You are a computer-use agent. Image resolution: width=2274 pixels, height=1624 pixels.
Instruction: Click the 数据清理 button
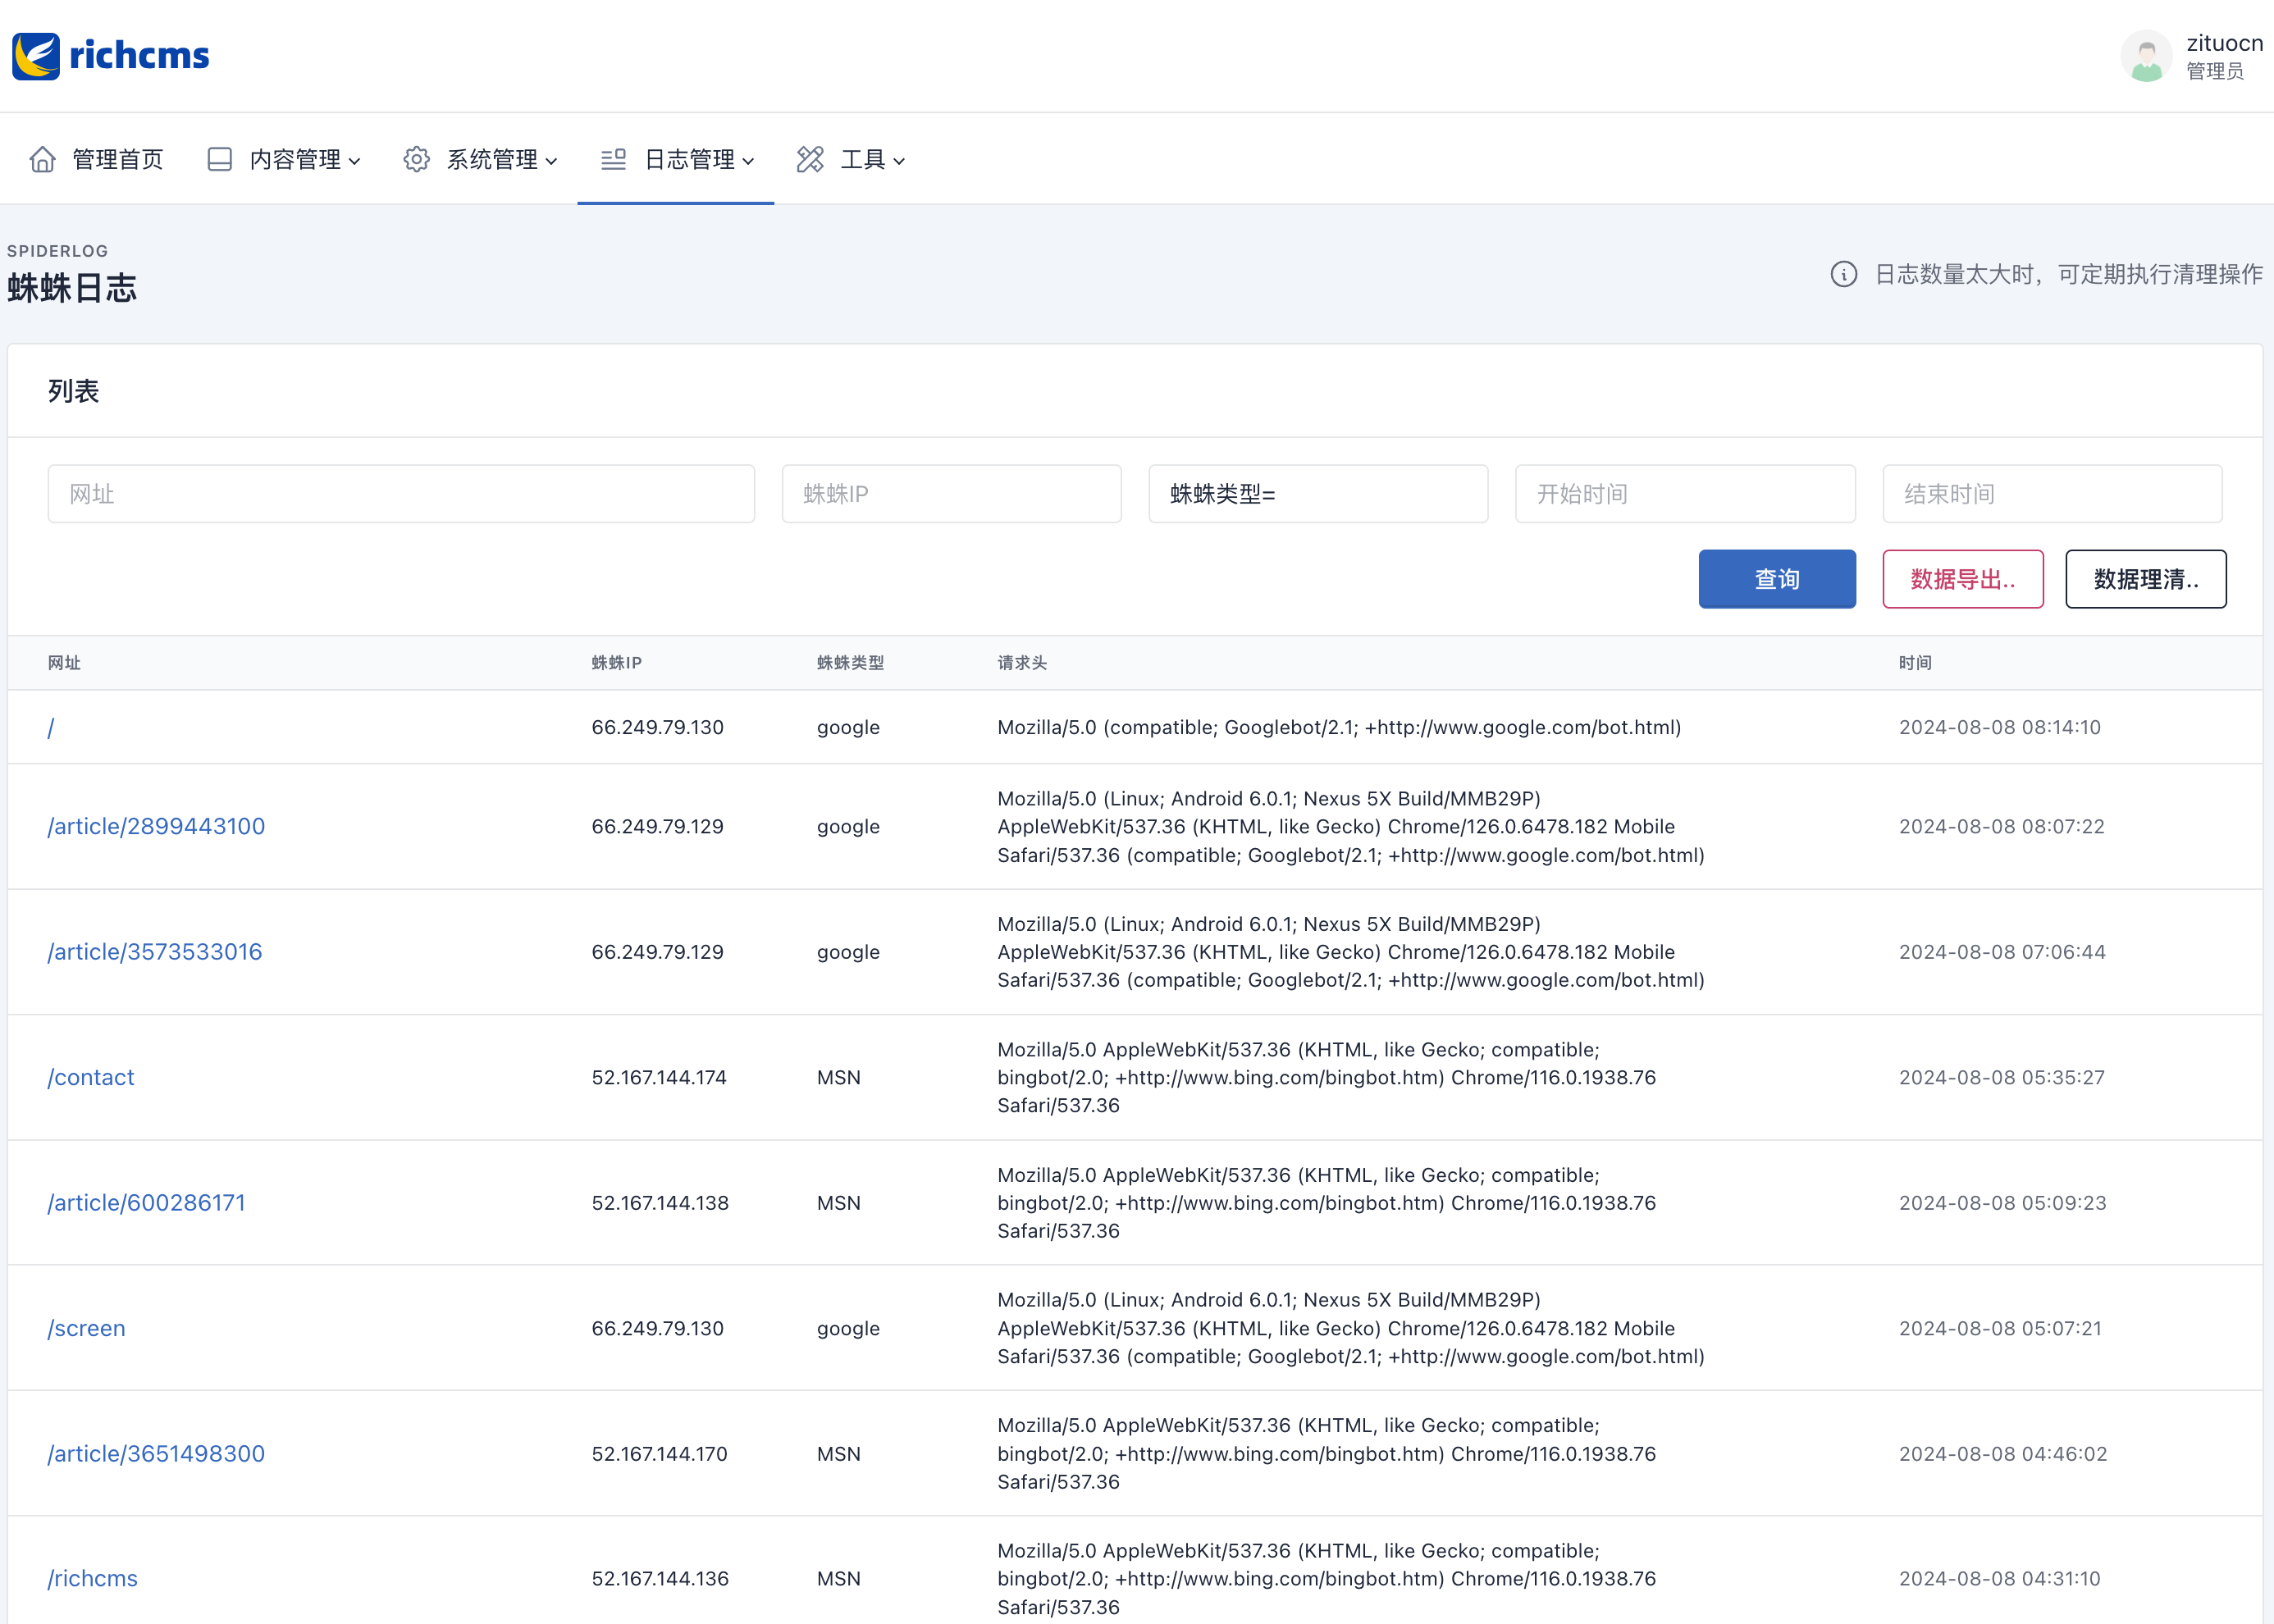coord(2145,579)
